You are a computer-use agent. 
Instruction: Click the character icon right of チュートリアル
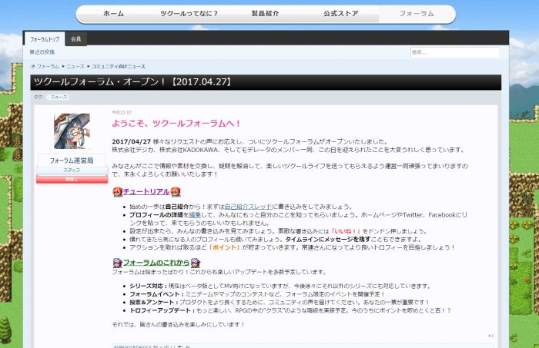coord(176,192)
